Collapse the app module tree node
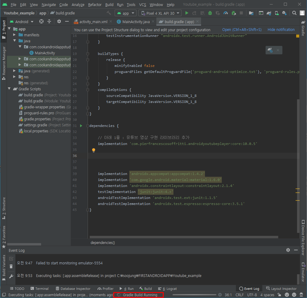307x298 pixels. point(9,29)
